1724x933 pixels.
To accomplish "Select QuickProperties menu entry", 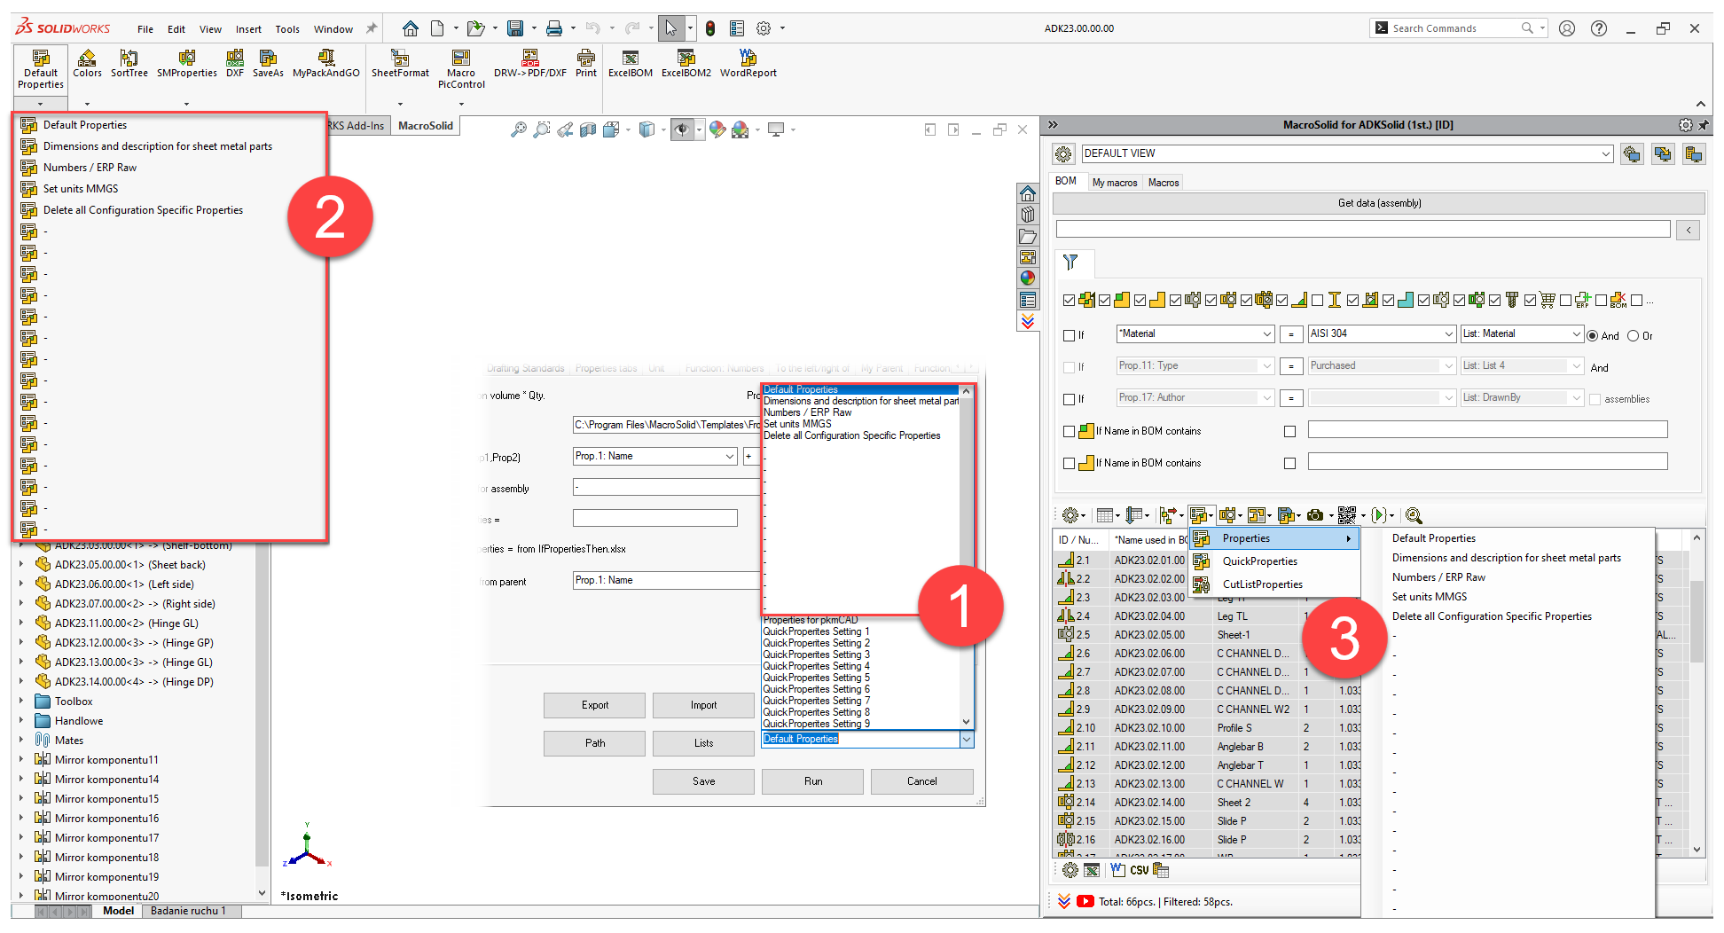I will (x=1275, y=561).
